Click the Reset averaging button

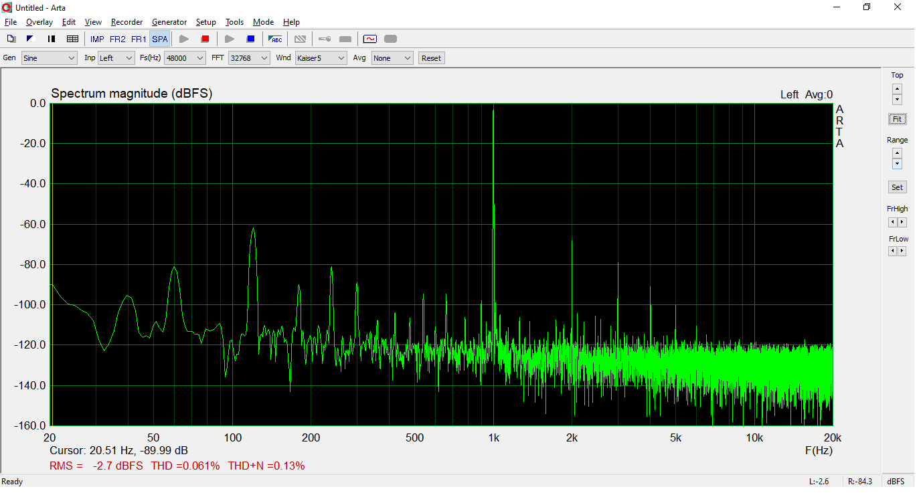click(431, 58)
